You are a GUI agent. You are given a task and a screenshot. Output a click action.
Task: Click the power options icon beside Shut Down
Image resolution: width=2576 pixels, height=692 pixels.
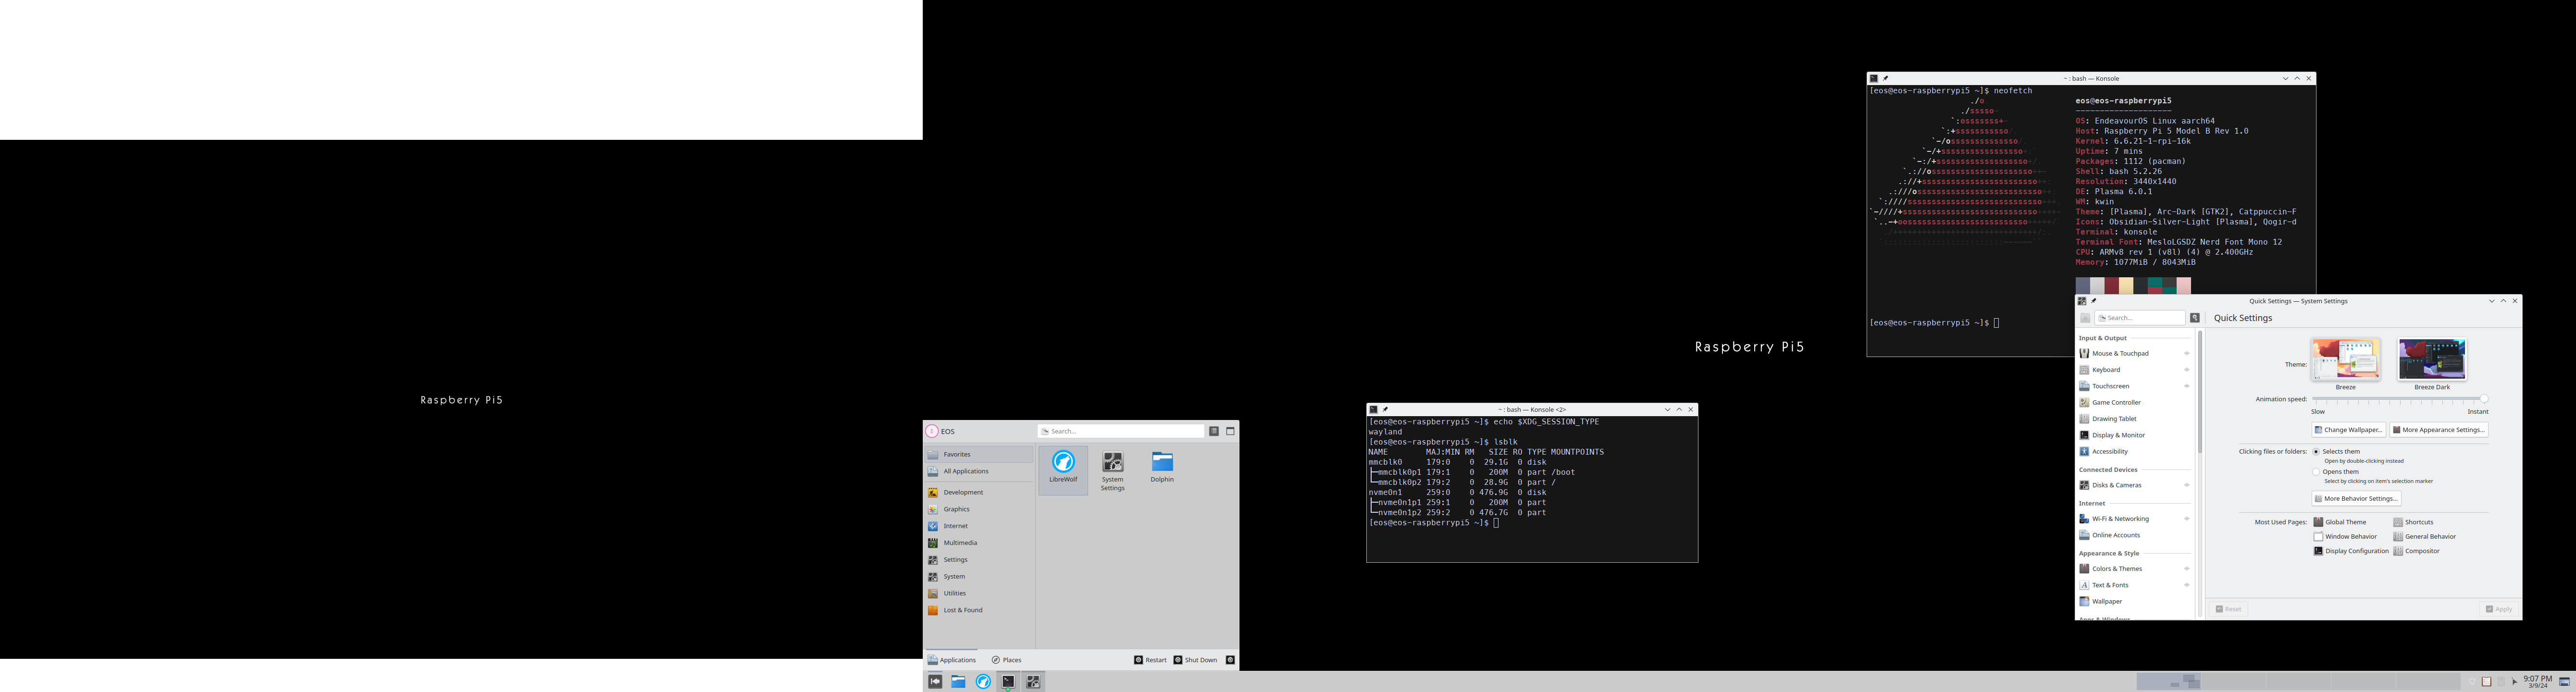(x=1230, y=660)
